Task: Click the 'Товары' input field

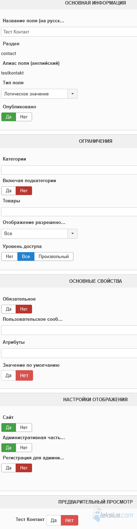Action: [x=69, y=212]
